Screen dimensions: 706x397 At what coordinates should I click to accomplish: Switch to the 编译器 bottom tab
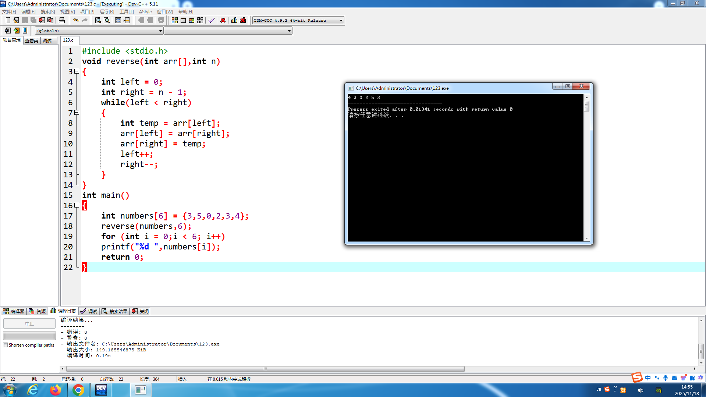point(14,311)
